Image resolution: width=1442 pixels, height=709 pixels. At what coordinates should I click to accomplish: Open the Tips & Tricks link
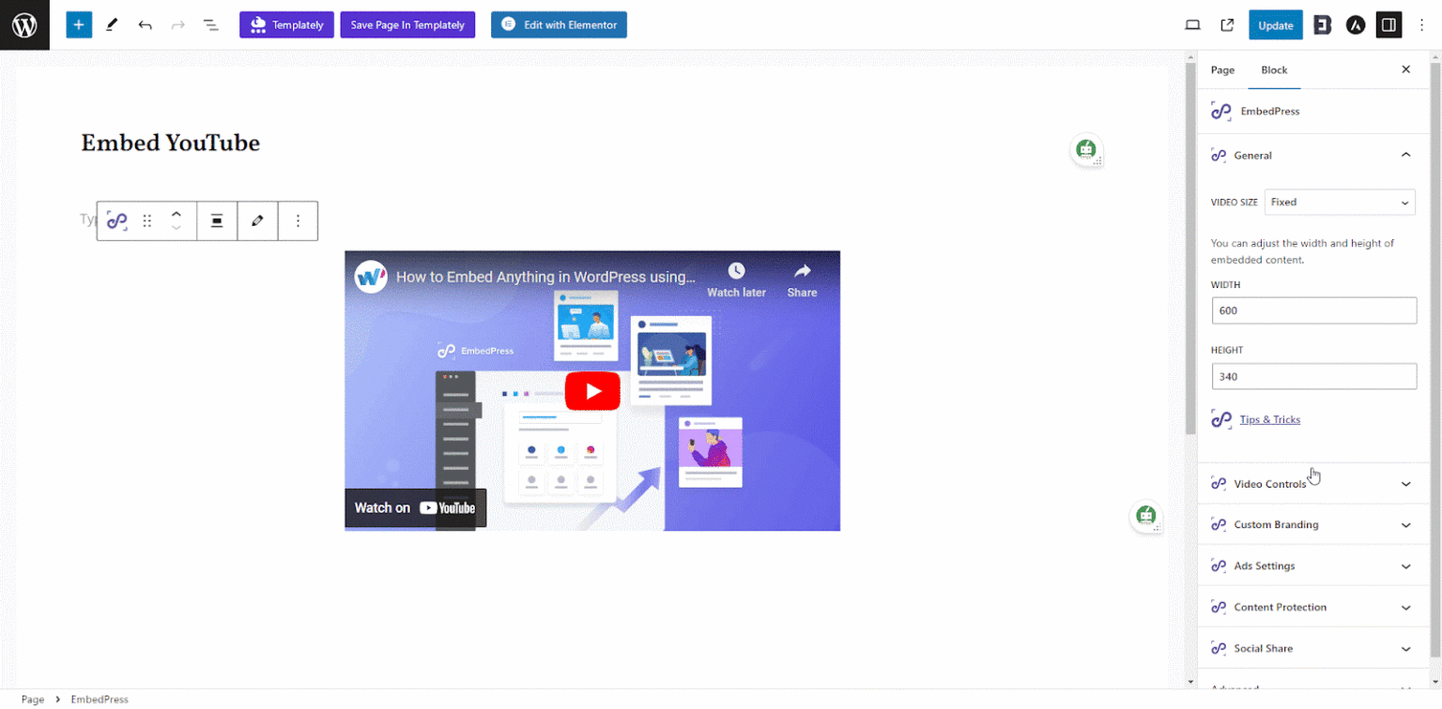1269,419
